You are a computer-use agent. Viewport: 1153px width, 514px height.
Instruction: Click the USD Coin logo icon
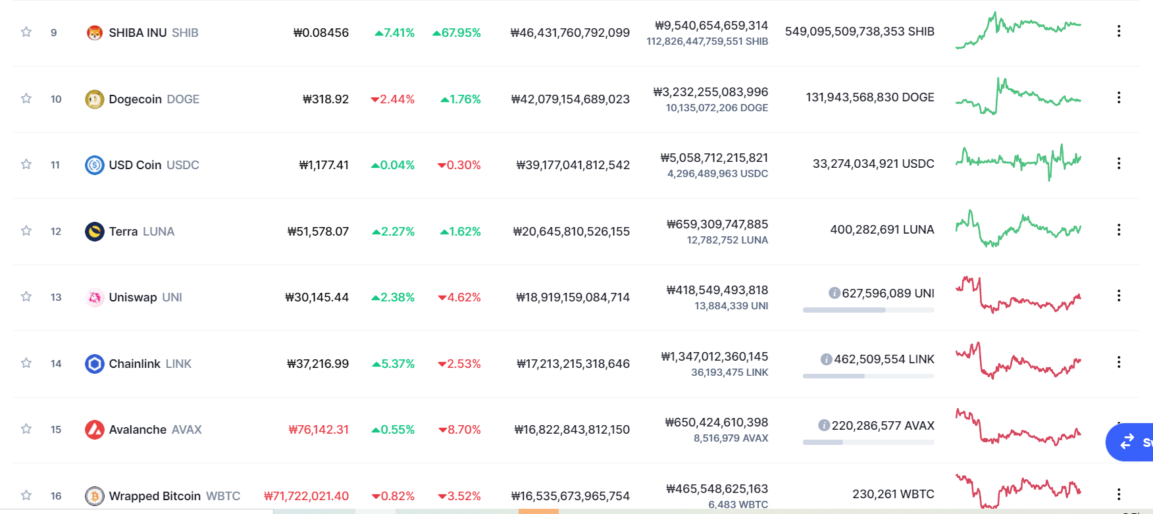pos(95,165)
